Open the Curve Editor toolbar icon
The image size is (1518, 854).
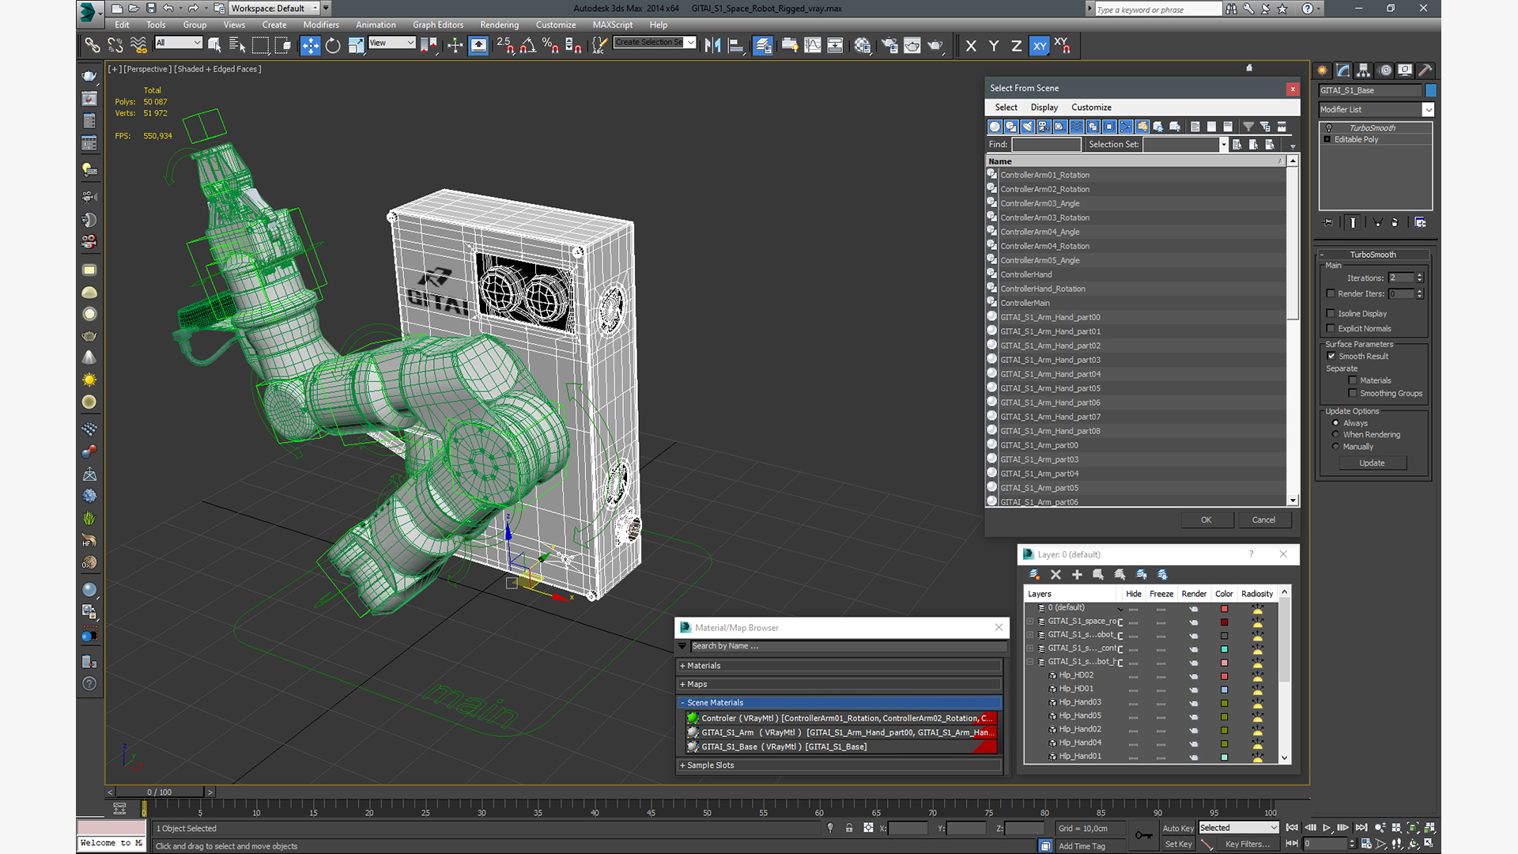[812, 46]
